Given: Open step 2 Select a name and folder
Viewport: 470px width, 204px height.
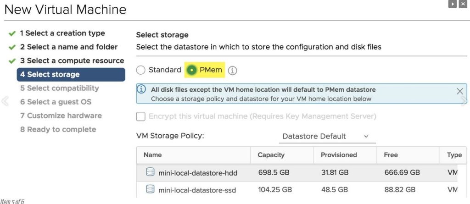Looking at the screenshot, I should [69, 47].
